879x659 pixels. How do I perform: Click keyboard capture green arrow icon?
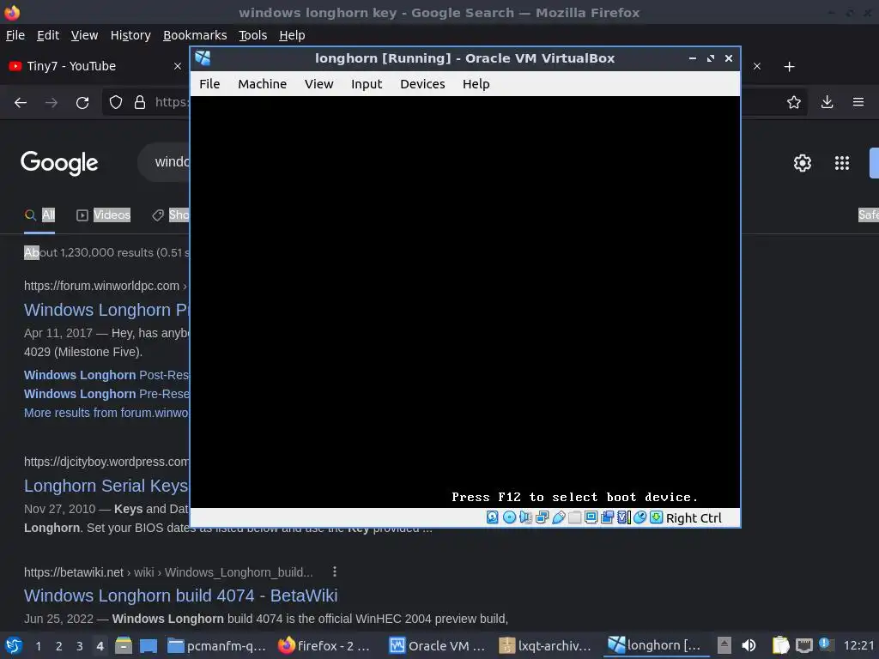point(657,517)
